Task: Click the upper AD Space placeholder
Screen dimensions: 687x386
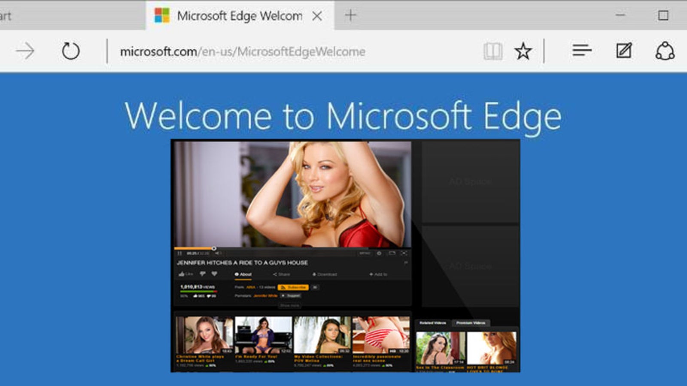Action: 470,182
